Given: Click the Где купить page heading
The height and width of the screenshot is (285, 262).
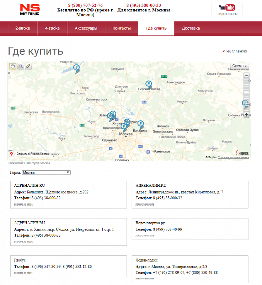Looking at the screenshot, I should (36, 51).
